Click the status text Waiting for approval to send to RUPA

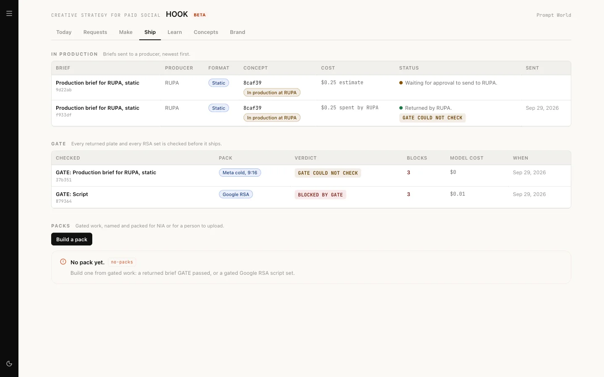click(451, 83)
